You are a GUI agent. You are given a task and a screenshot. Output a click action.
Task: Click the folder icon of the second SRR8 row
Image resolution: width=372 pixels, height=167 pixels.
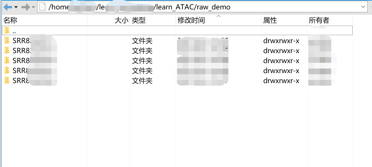click(7, 51)
